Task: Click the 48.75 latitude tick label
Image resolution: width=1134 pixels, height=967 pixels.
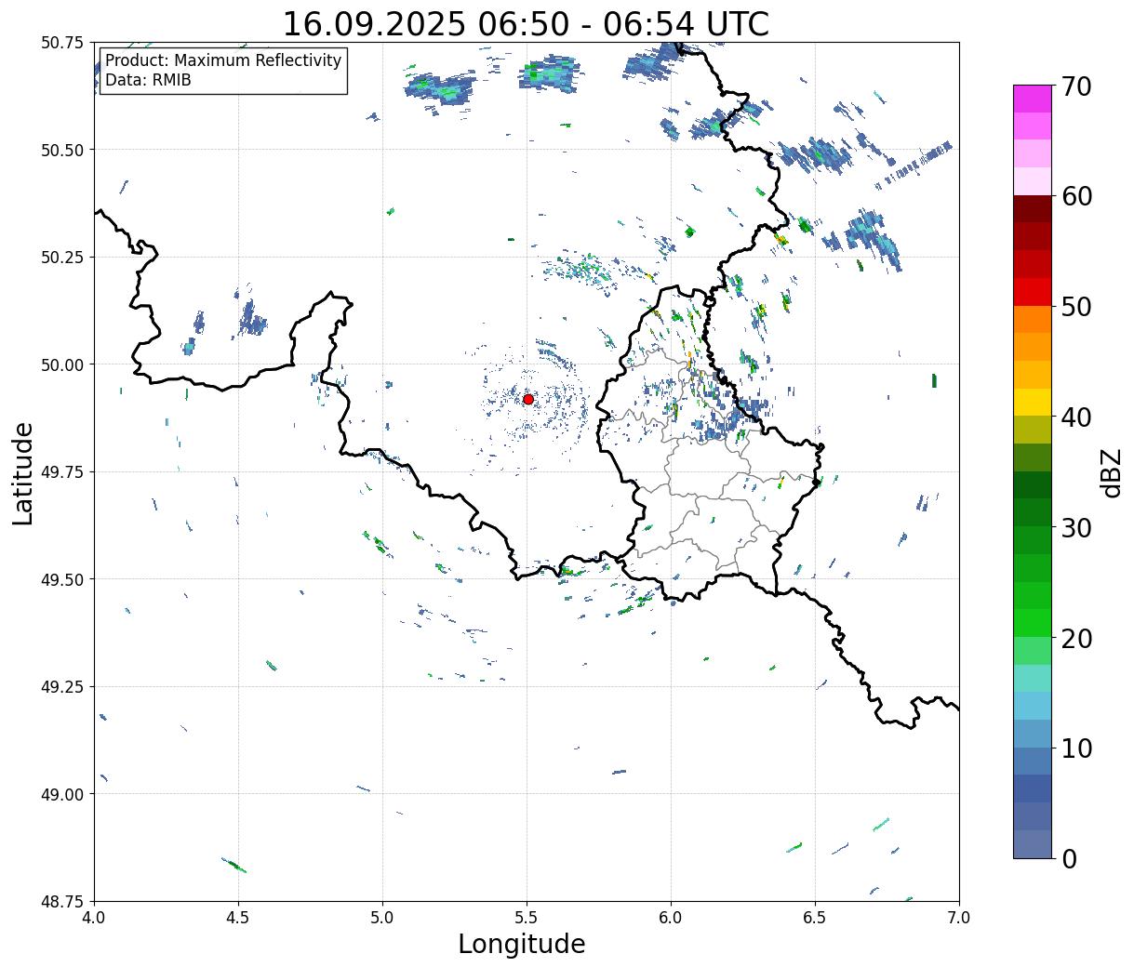Action: point(61,902)
